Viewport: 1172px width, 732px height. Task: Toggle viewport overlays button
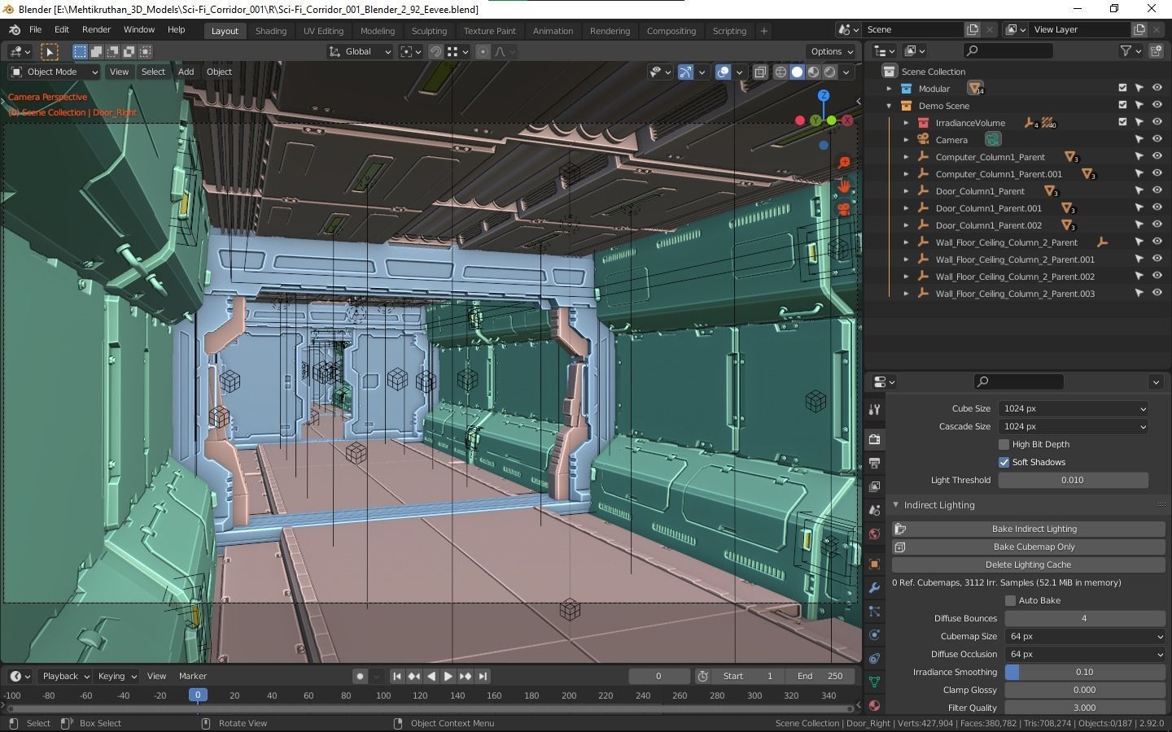(x=723, y=72)
